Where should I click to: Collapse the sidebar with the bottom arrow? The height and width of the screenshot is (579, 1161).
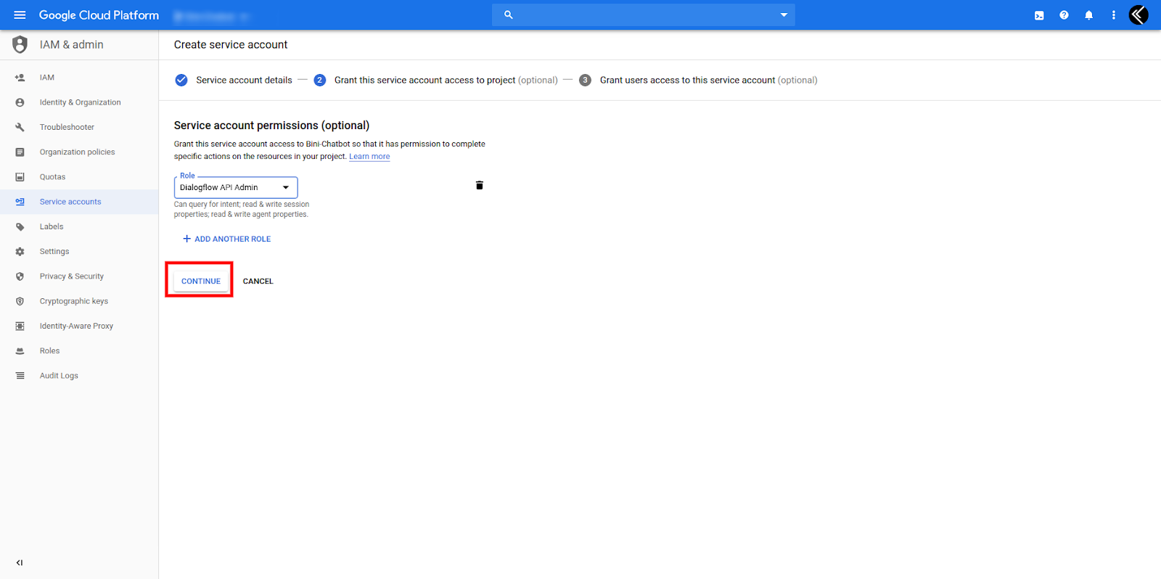pos(20,562)
